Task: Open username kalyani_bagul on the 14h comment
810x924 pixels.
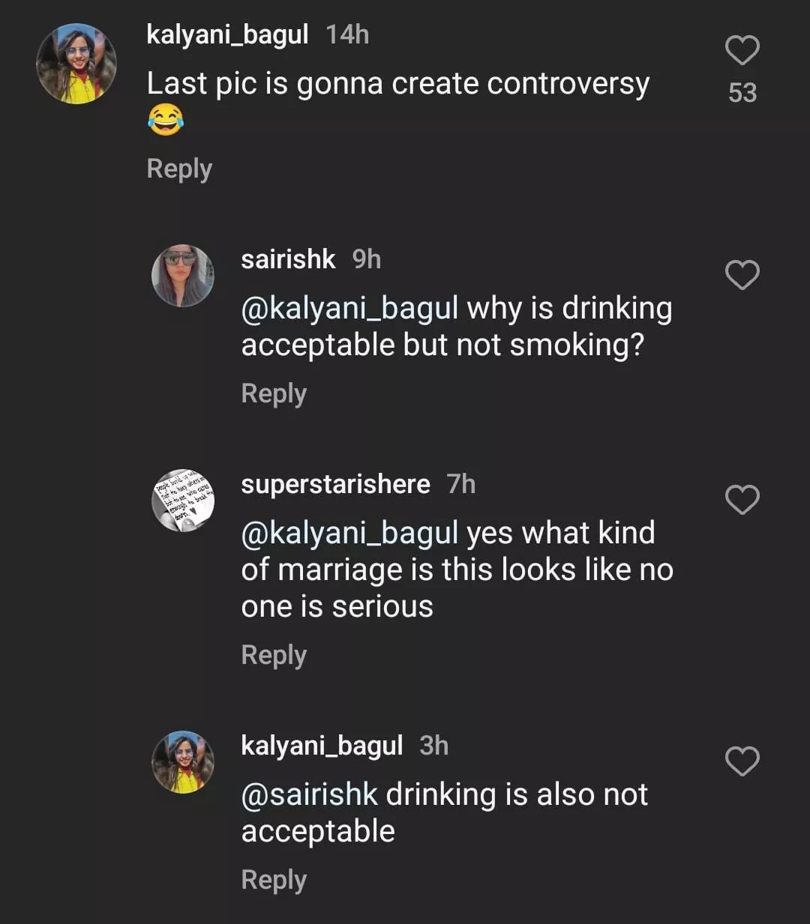Action: pos(227,34)
